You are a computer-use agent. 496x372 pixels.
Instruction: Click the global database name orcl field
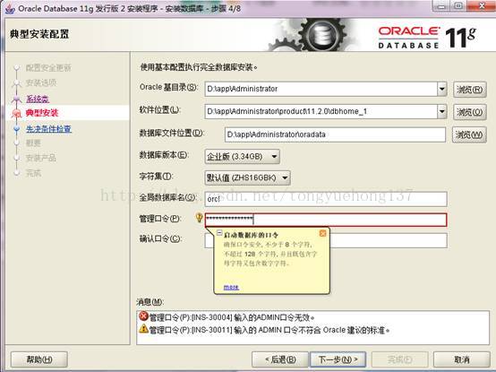click(x=326, y=199)
